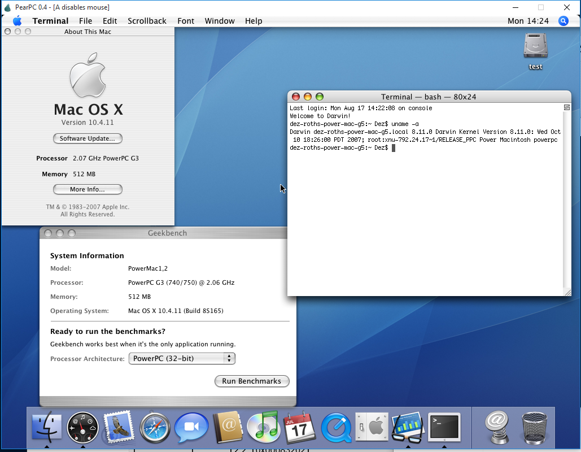
Task: Click PearPC pear icon in title bar
Action: 7,7
